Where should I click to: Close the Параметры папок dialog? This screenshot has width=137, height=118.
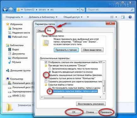pyautogui.click(x=110, y=23)
